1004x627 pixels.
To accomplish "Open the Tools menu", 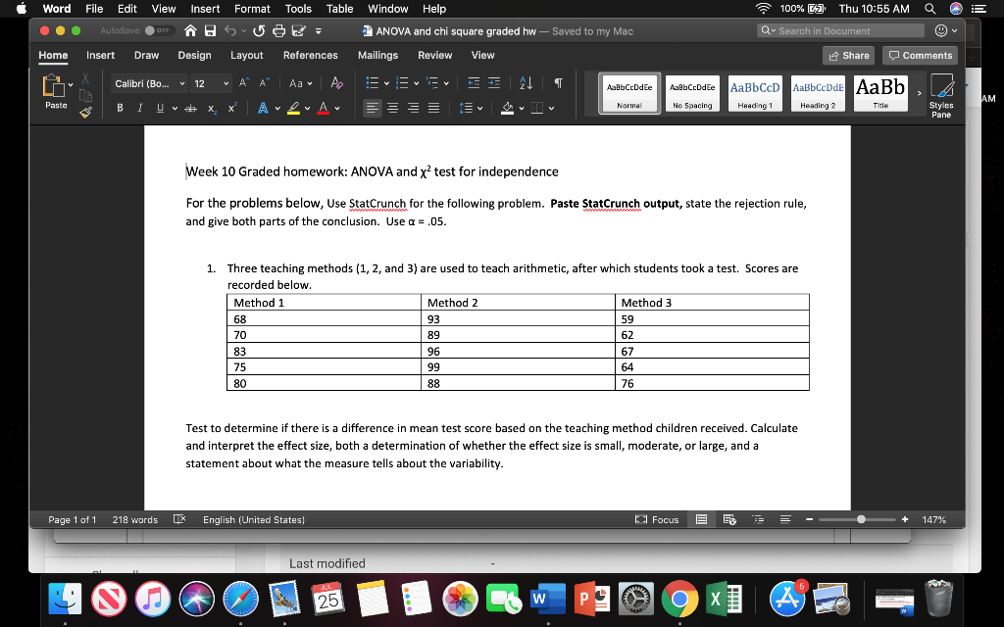I will point(297,9).
